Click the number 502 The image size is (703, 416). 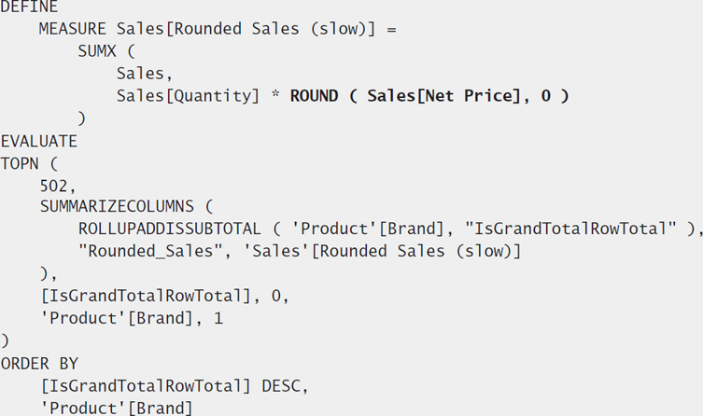click(53, 186)
